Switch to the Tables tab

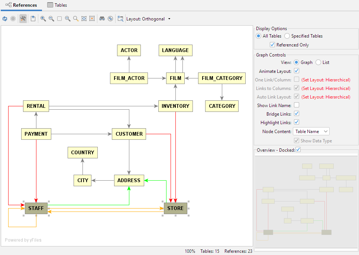[x=57, y=5]
